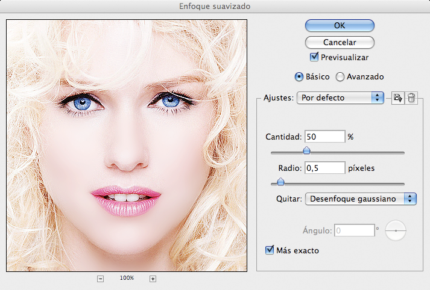Click the Enfoque suavizado title bar
This screenshot has width=430, height=290.
coord(215,6)
